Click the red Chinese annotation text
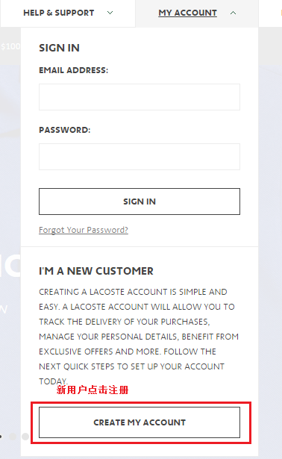 coord(93,390)
